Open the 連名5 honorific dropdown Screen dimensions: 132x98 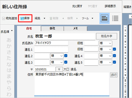click(x=106, y=62)
